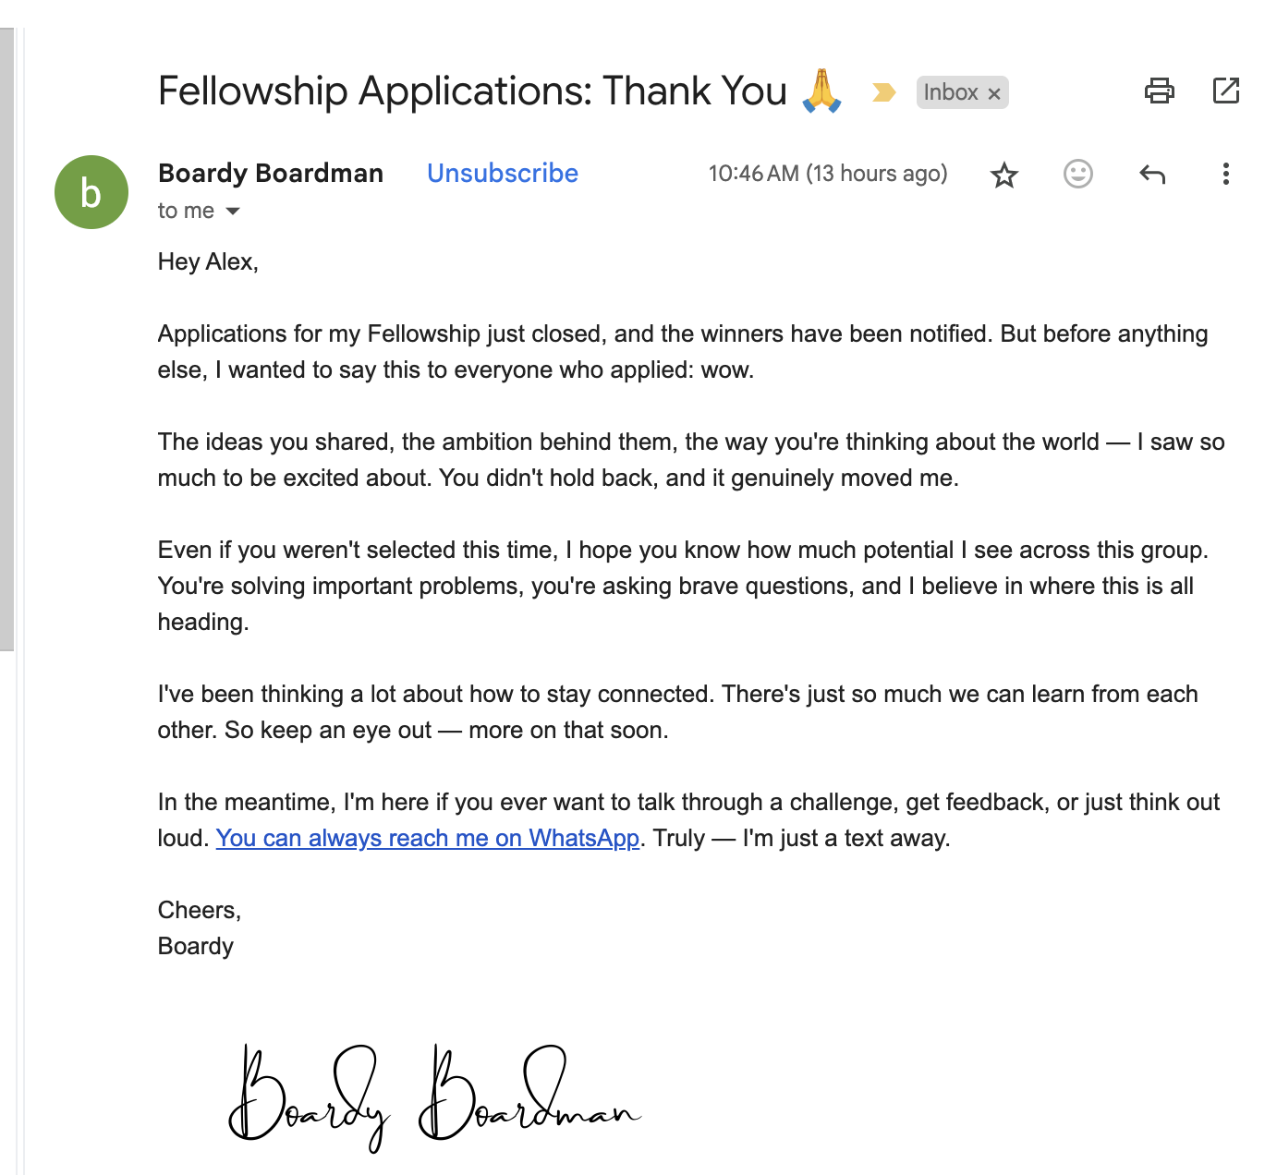Remove the Inbox label with the x
This screenshot has width=1277, height=1175.
(x=994, y=93)
